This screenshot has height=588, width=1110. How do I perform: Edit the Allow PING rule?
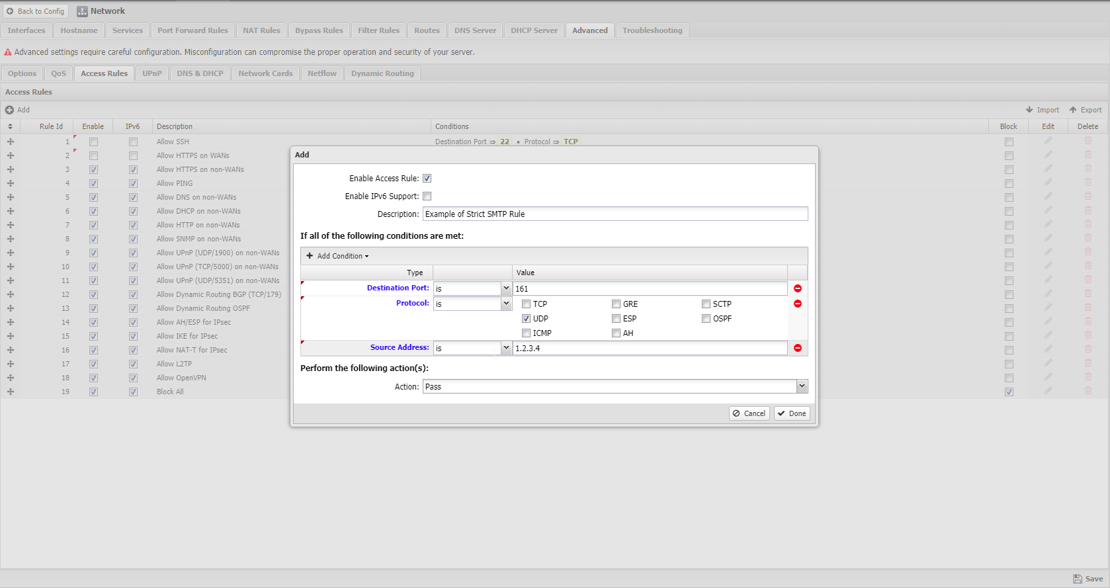1048,183
